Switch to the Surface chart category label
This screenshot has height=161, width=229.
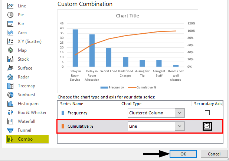pos(25,68)
